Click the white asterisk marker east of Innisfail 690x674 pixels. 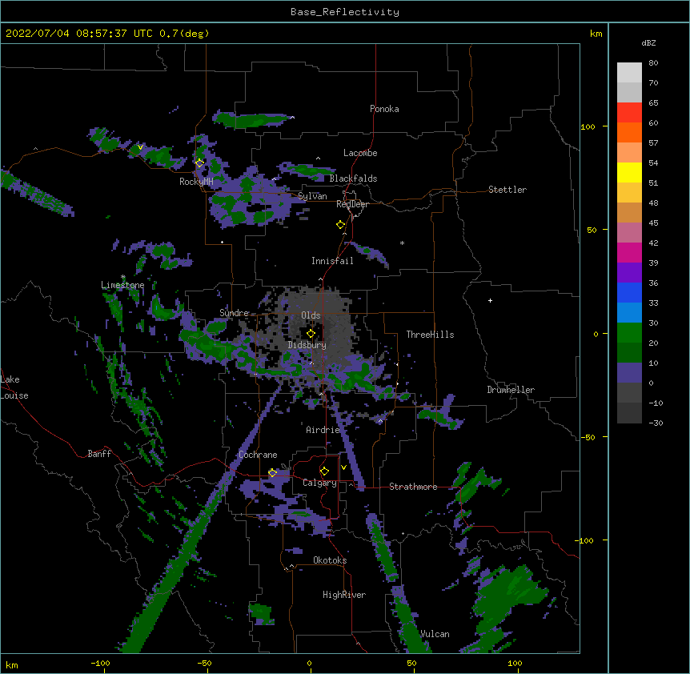[402, 243]
